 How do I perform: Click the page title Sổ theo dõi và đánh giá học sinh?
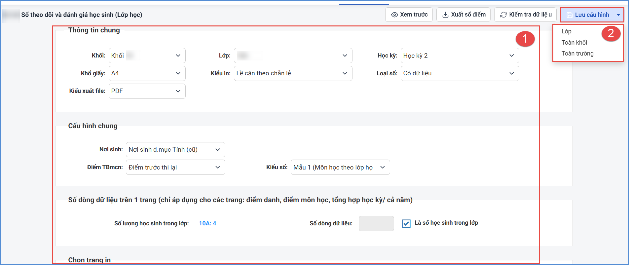(82, 15)
